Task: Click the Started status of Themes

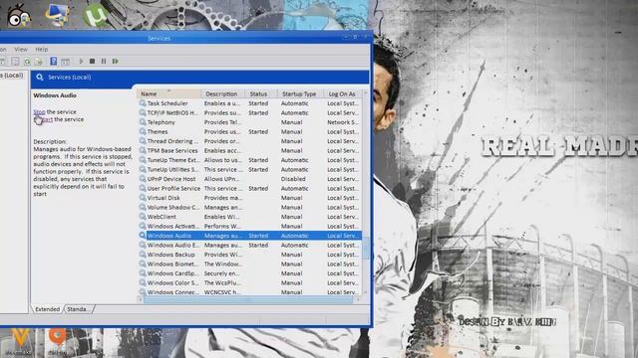Action: point(258,131)
